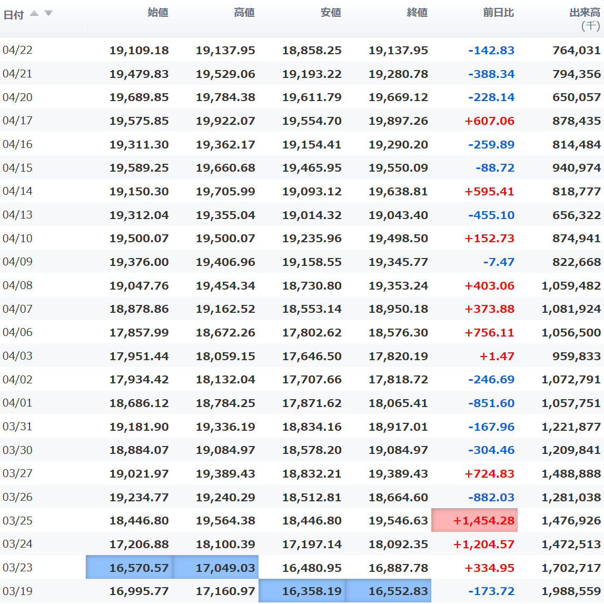Viewport: 604px width, 604px height.
Task: Select change value -851.60
Action: 491,403
